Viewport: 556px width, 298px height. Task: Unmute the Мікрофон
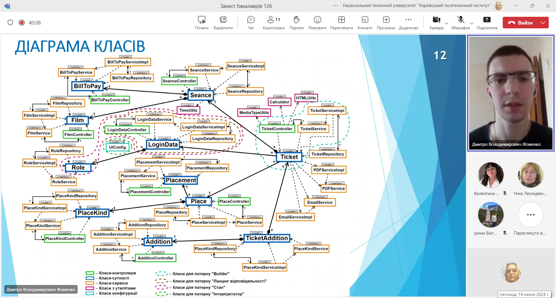tap(461, 23)
